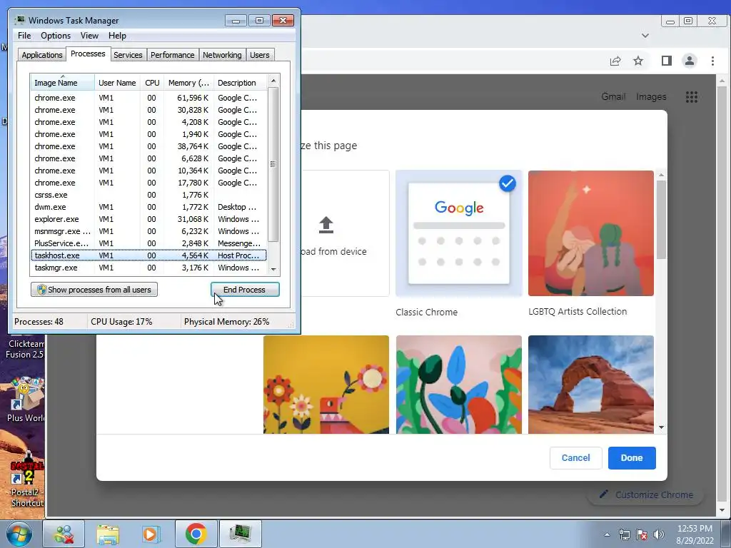Click the background gallery scrollbar thumb
The height and width of the screenshot is (548, 731).
tap(661, 219)
